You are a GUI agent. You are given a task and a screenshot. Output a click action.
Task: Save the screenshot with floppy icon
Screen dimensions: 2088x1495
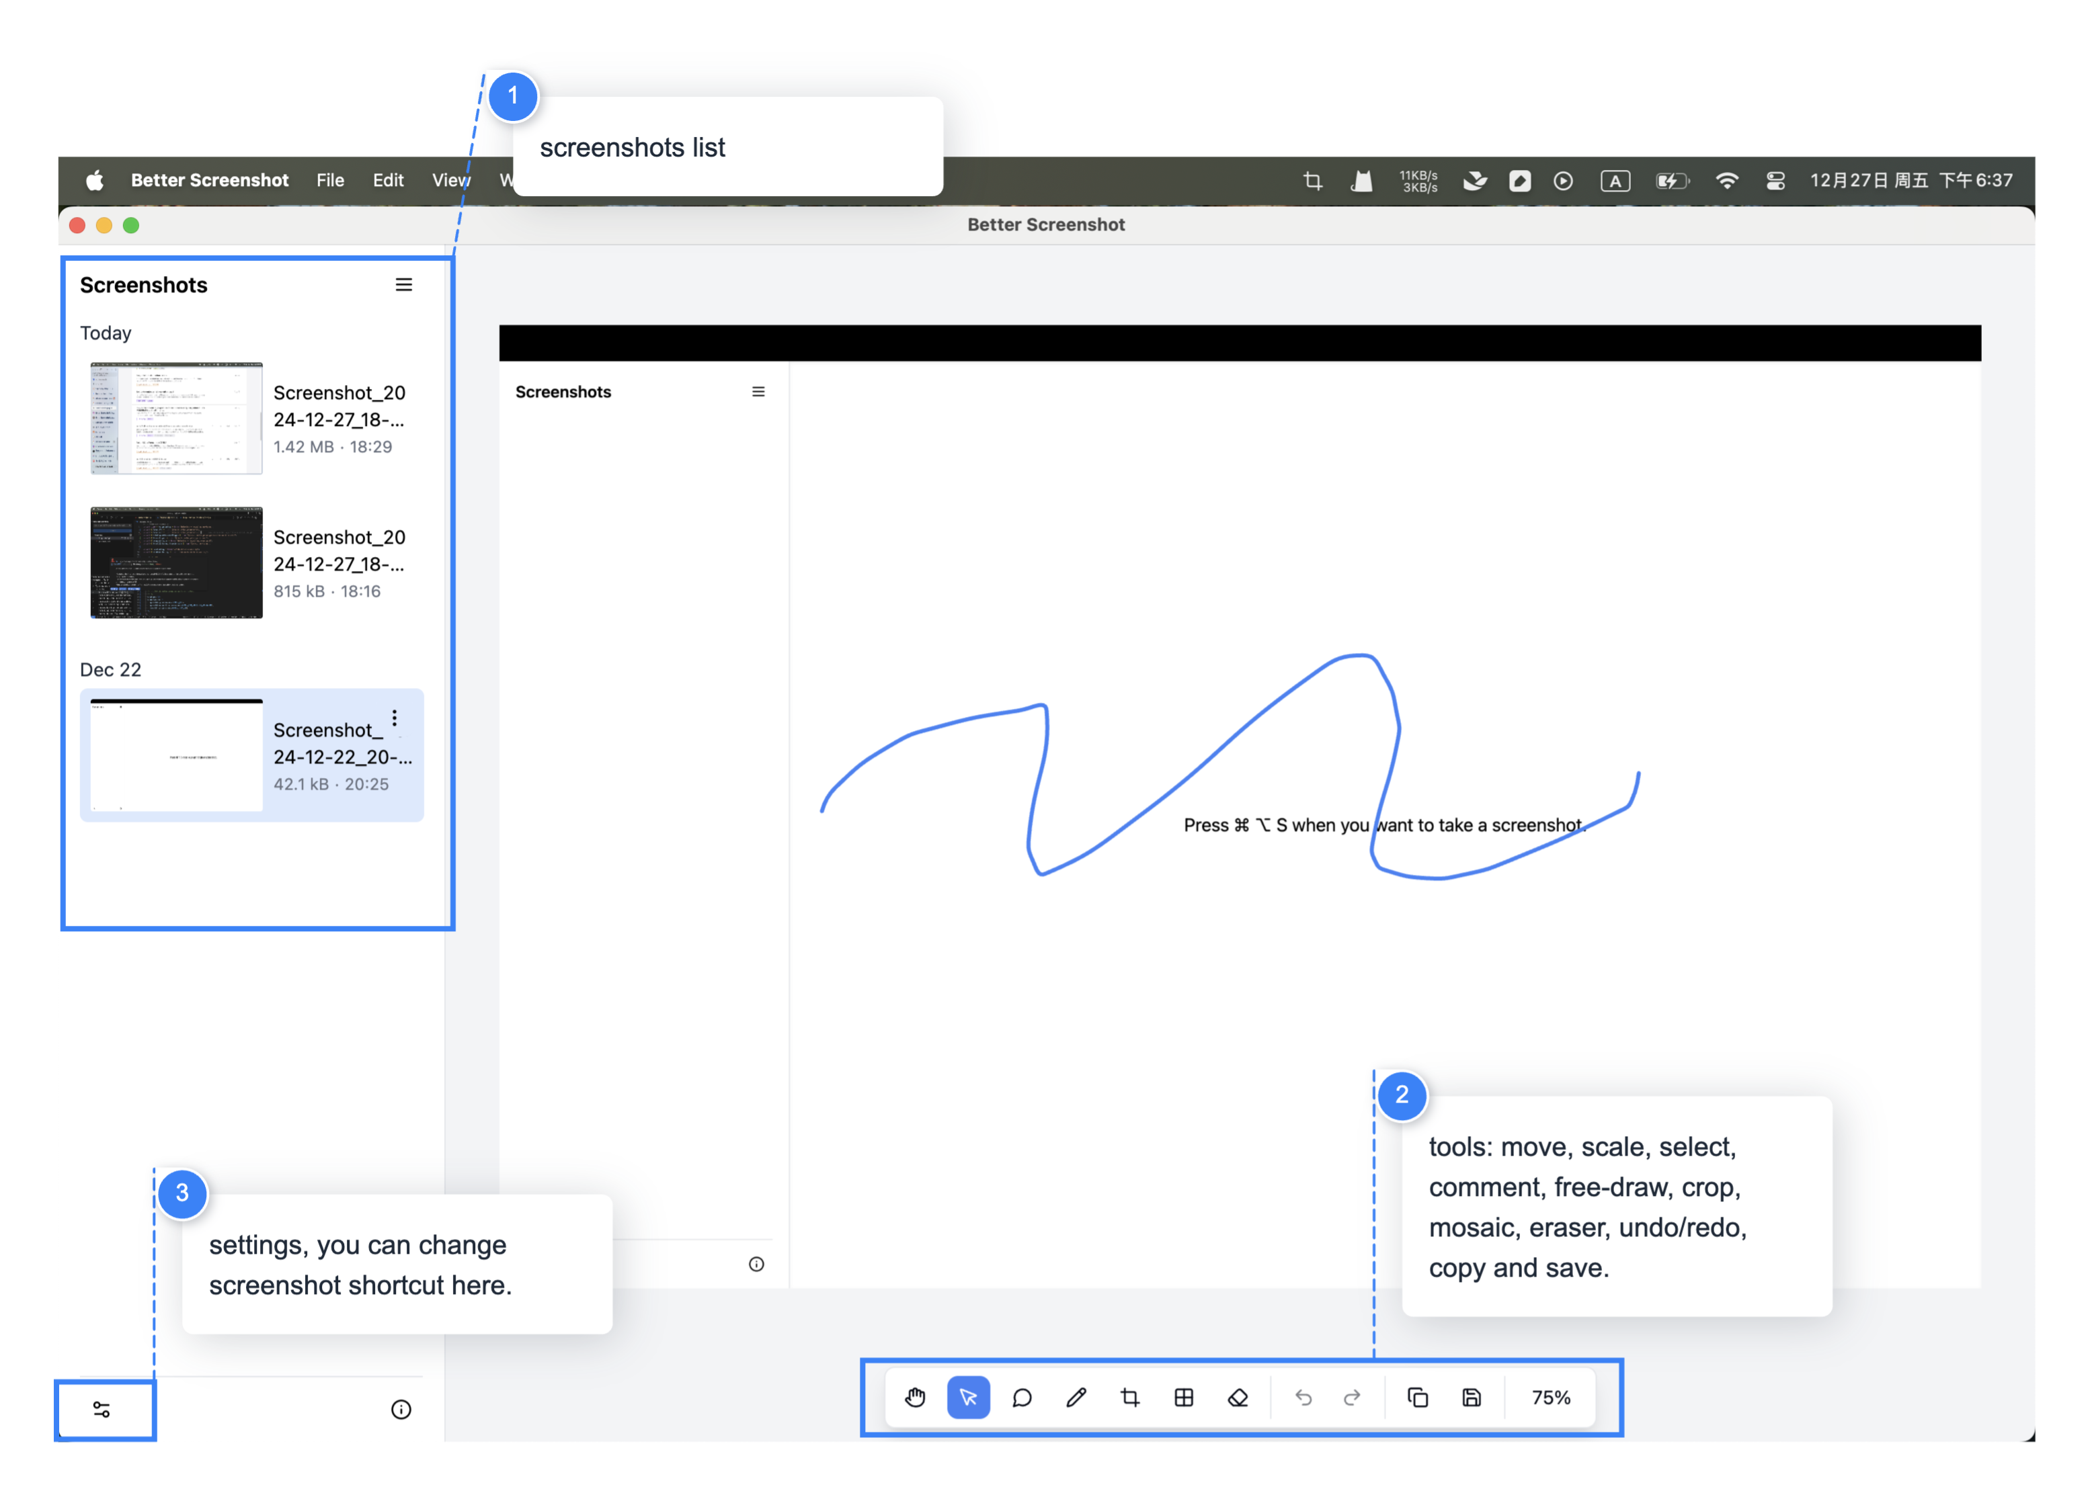pyautogui.click(x=1471, y=1398)
